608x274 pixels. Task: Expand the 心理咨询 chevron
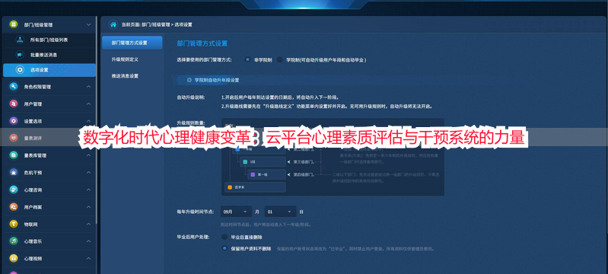[88, 190]
